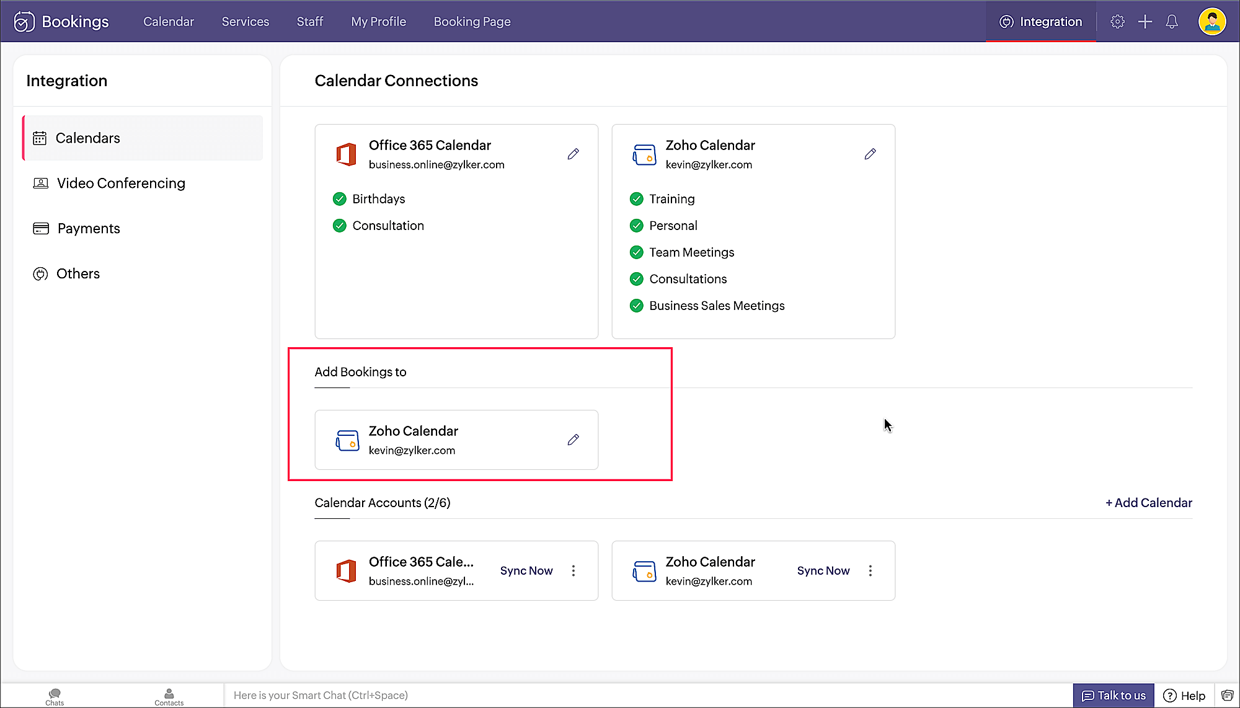Open Payments integrations
1240x708 pixels.
(143, 229)
